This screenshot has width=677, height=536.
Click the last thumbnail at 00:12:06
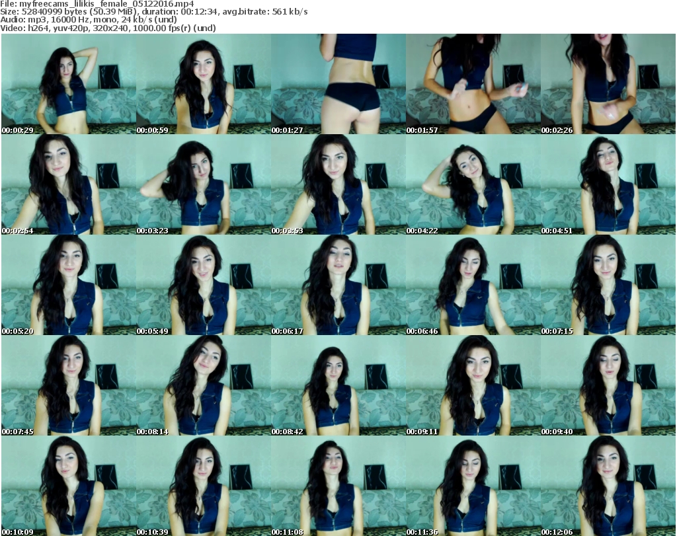click(x=608, y=486)
